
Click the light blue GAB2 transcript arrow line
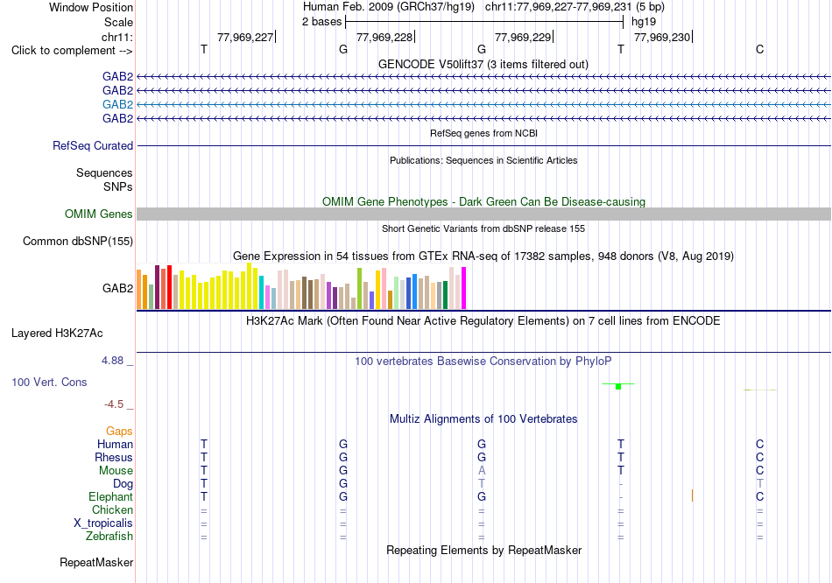tap(483, 104)
